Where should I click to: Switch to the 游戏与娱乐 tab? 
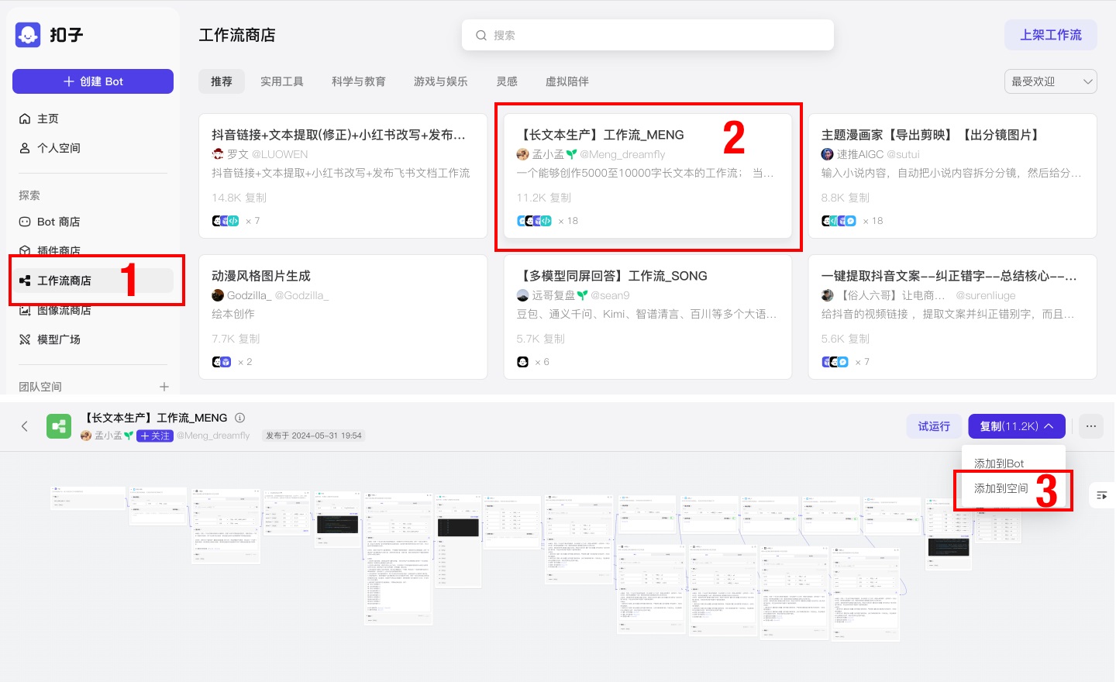[441, 81]
